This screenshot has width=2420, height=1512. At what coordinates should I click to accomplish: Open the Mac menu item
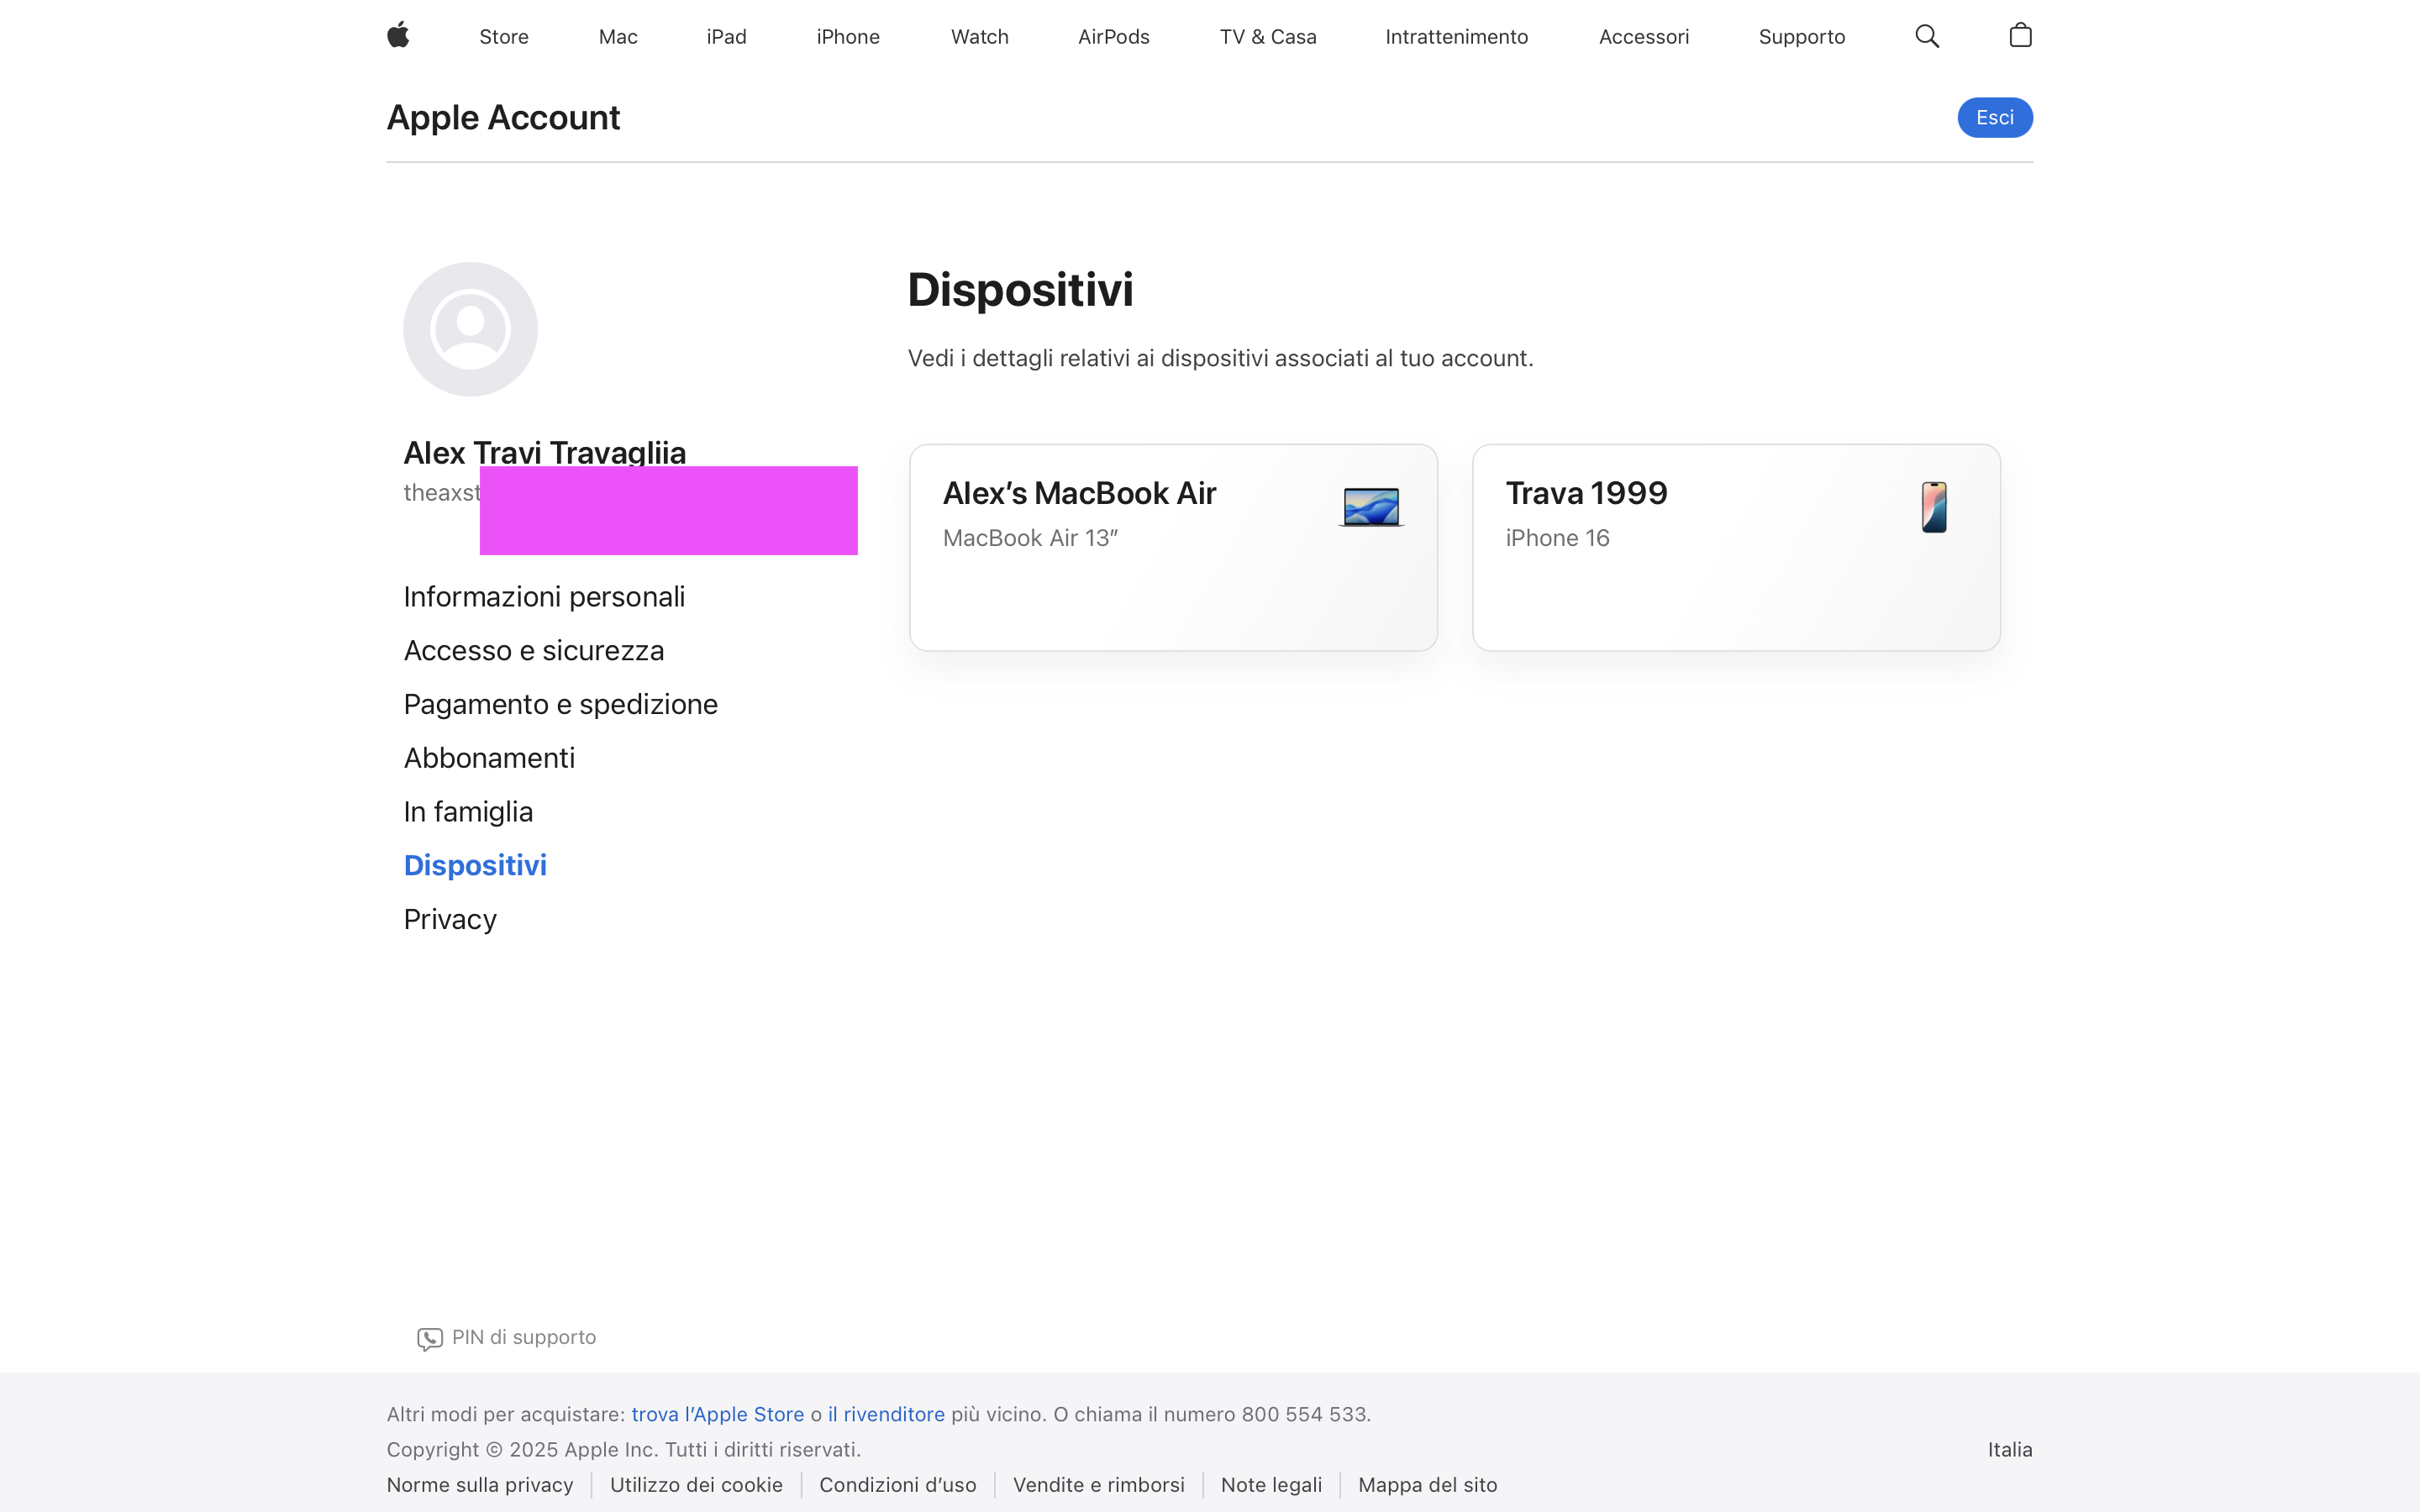[x=618, y=37]
